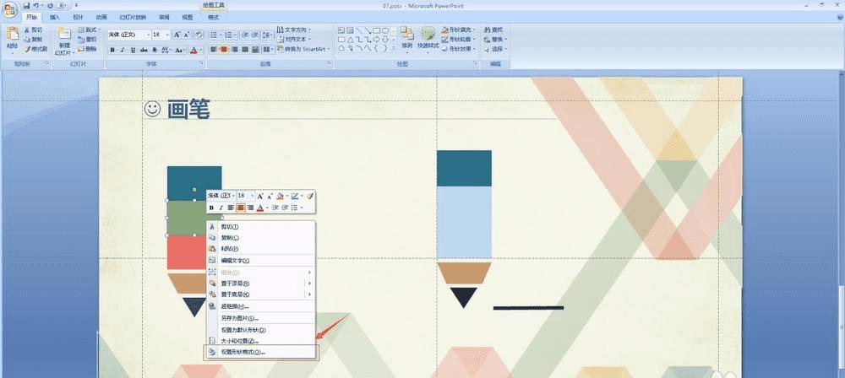The width and height of the screenshot is (845, 378).
Task: Open the Format (格式) drawing tools tab
Action: click(214, 17)
